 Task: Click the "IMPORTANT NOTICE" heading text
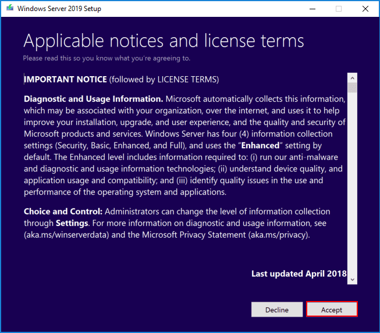click(x=65, y=80)
